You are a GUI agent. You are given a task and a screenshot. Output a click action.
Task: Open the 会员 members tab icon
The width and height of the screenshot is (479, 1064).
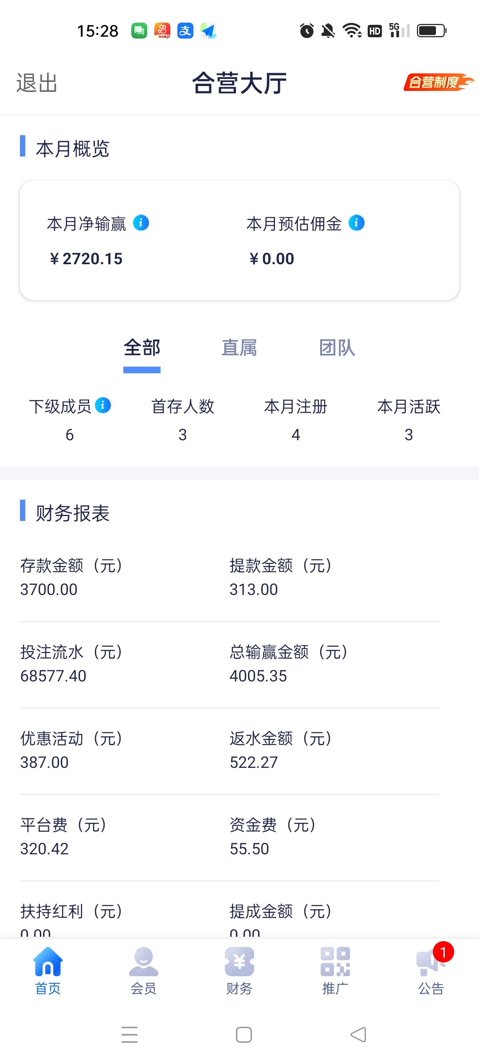[143, 962]
